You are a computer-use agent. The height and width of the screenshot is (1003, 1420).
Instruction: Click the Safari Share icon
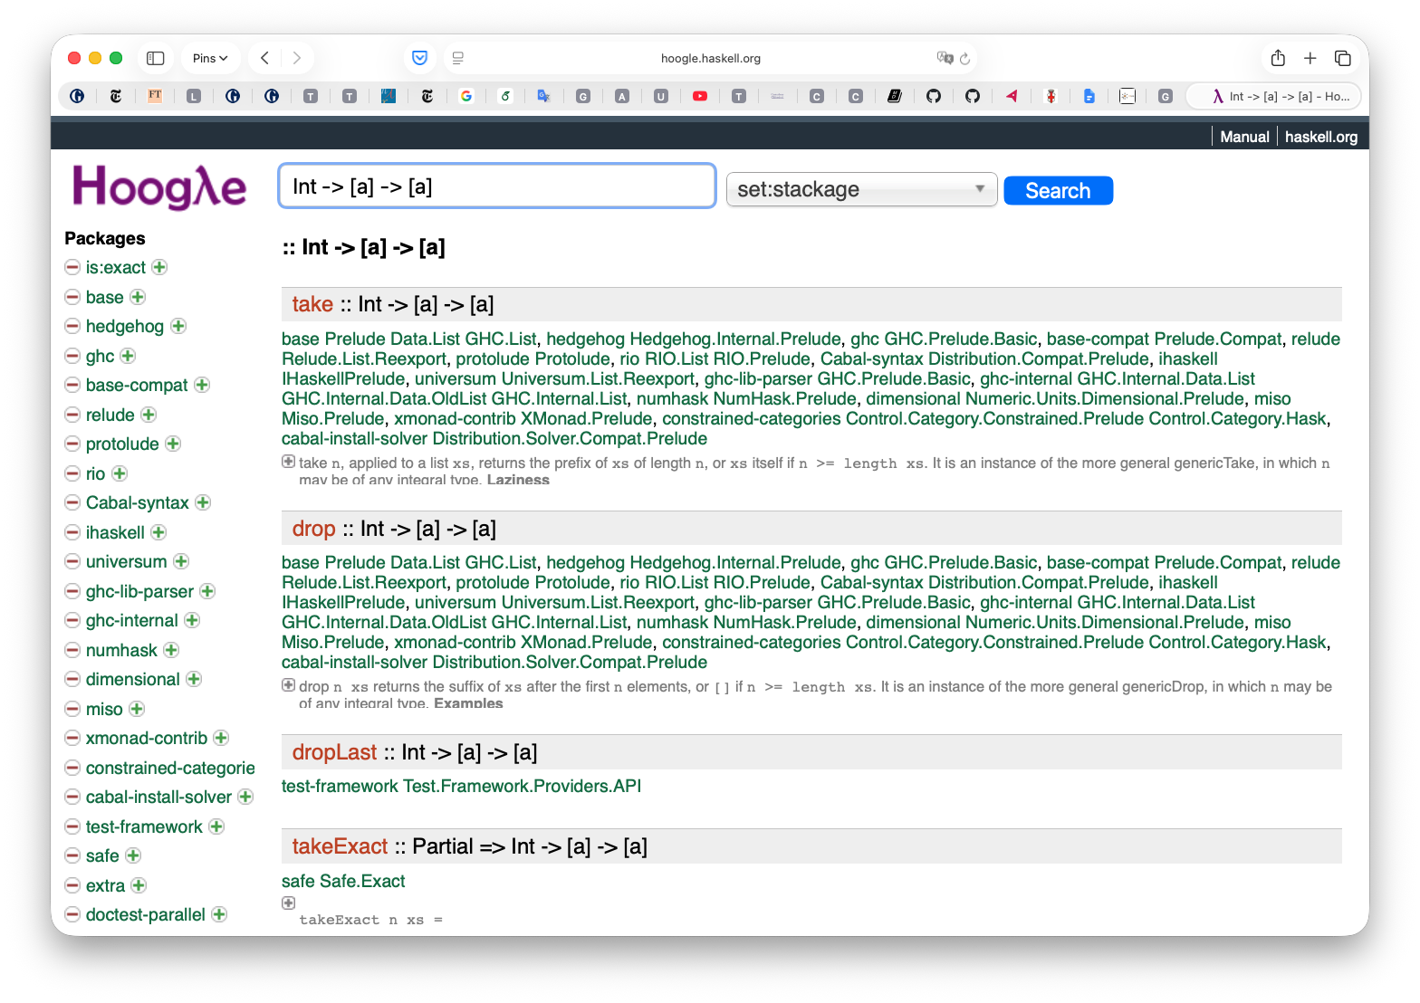1278,58
